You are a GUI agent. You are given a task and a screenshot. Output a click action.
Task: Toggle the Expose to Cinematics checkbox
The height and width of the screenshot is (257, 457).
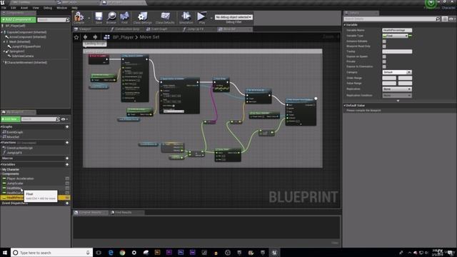pyautogui.click(x=384, y=66)
